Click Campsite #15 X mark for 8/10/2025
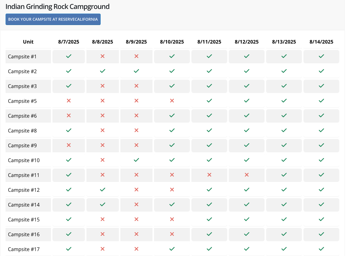Image resolution: width=347 pixels, height=256 pixels. point(172,219)
